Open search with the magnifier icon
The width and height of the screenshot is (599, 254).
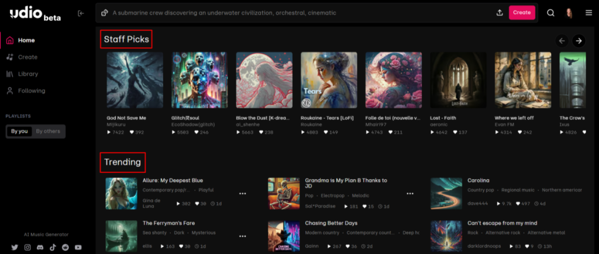pyautogui.click(x=550, y=13)
